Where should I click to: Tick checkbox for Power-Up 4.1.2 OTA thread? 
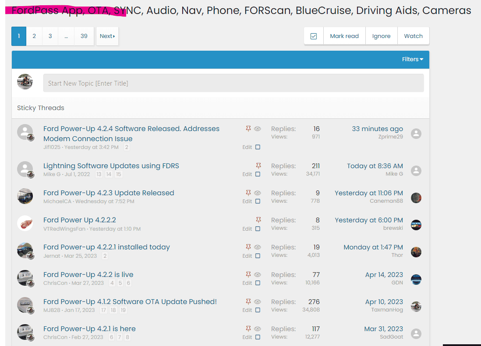(x=258, y=310)
